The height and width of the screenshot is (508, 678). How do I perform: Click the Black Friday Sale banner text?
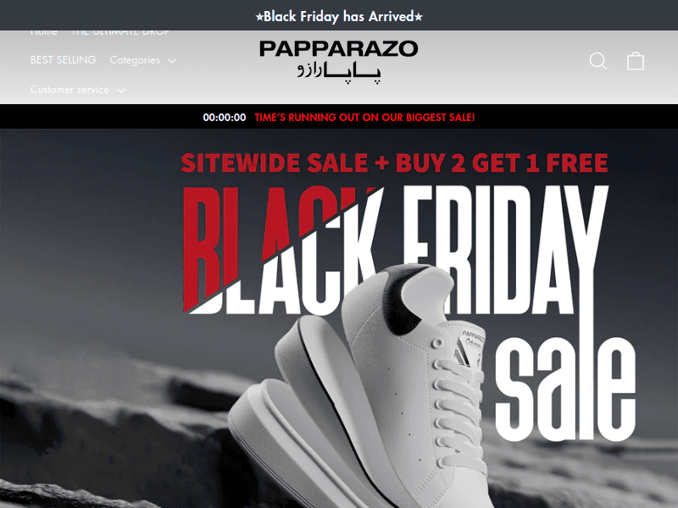408,313
